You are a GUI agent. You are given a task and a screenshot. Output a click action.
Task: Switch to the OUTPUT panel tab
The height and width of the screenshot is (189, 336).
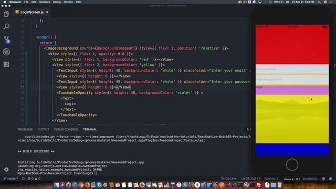click(x=43, y=130)
